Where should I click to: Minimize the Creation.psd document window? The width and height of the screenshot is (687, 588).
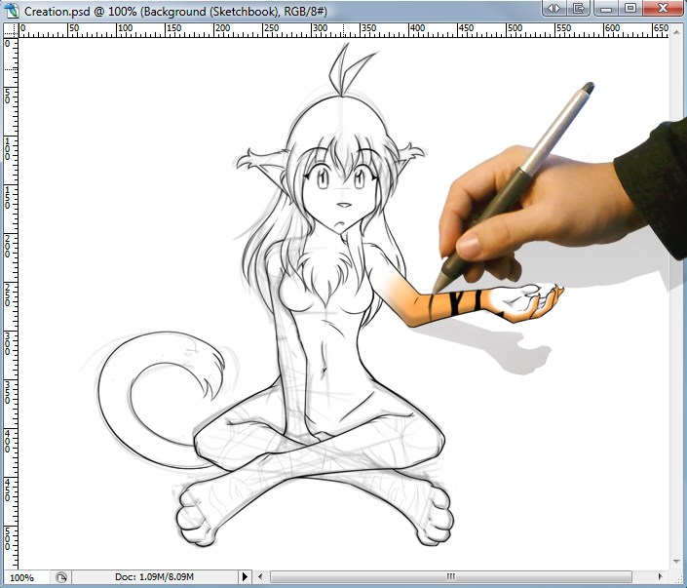coord(606,9)
